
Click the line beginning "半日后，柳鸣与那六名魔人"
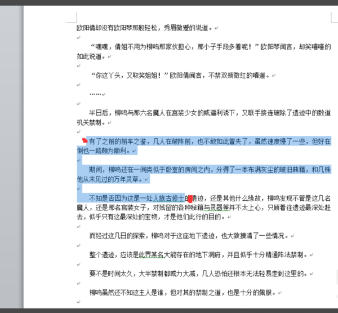(210, 113)
